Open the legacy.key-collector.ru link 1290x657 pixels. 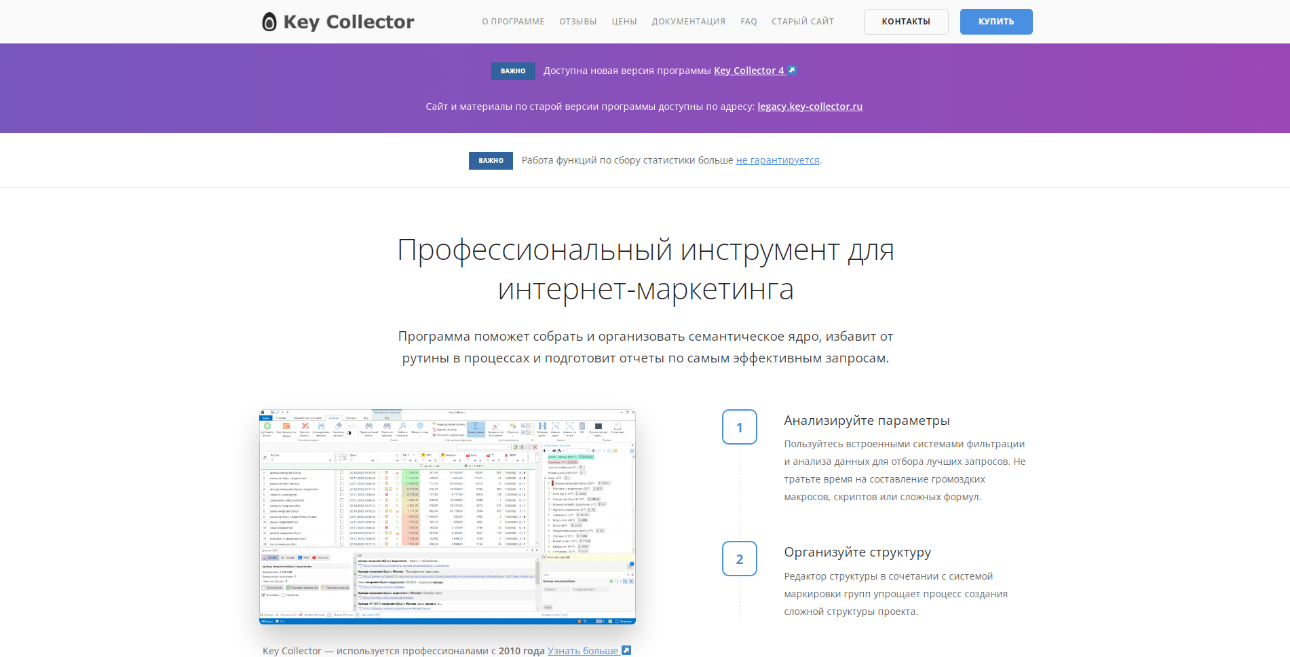(810, 107)
